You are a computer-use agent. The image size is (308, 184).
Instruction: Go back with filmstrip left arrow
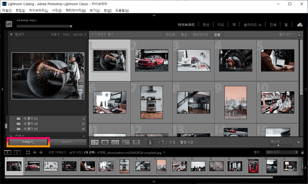[x=34, y=152]
